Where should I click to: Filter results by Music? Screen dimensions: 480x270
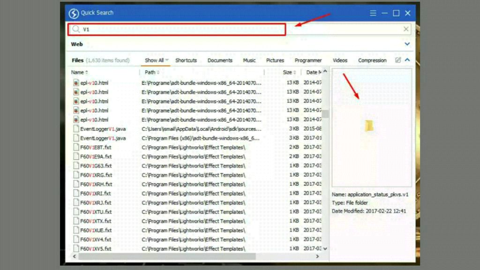pos(249,60)
